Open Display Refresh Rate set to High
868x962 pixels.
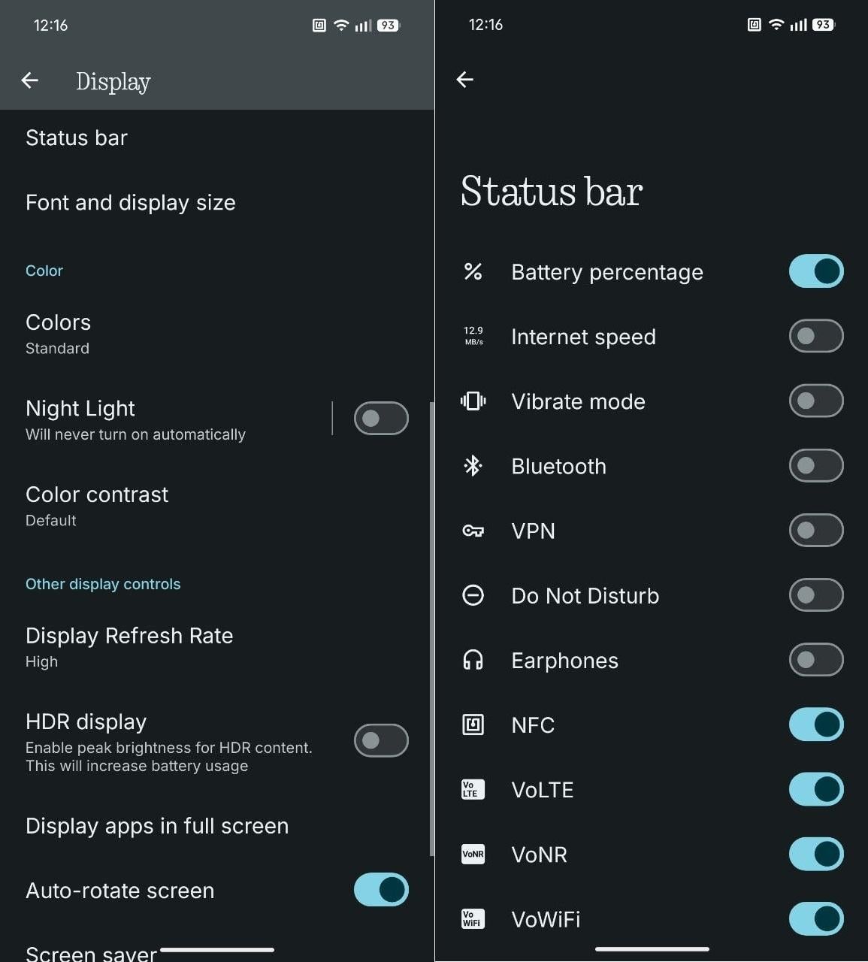click(x=217, y=647)
